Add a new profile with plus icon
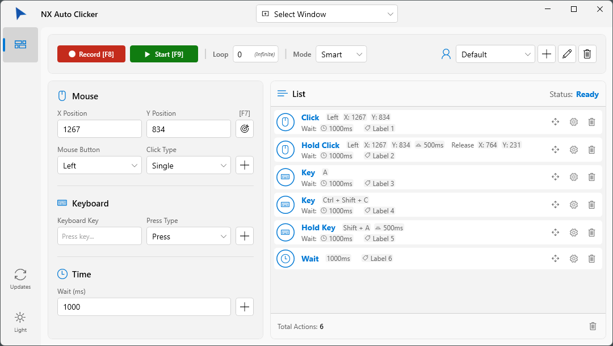The height and width of the screenshot is (346, 613). tap(547, 54)
